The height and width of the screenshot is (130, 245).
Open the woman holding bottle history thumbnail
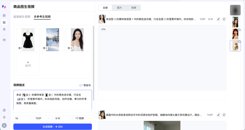tap(235, 22)
